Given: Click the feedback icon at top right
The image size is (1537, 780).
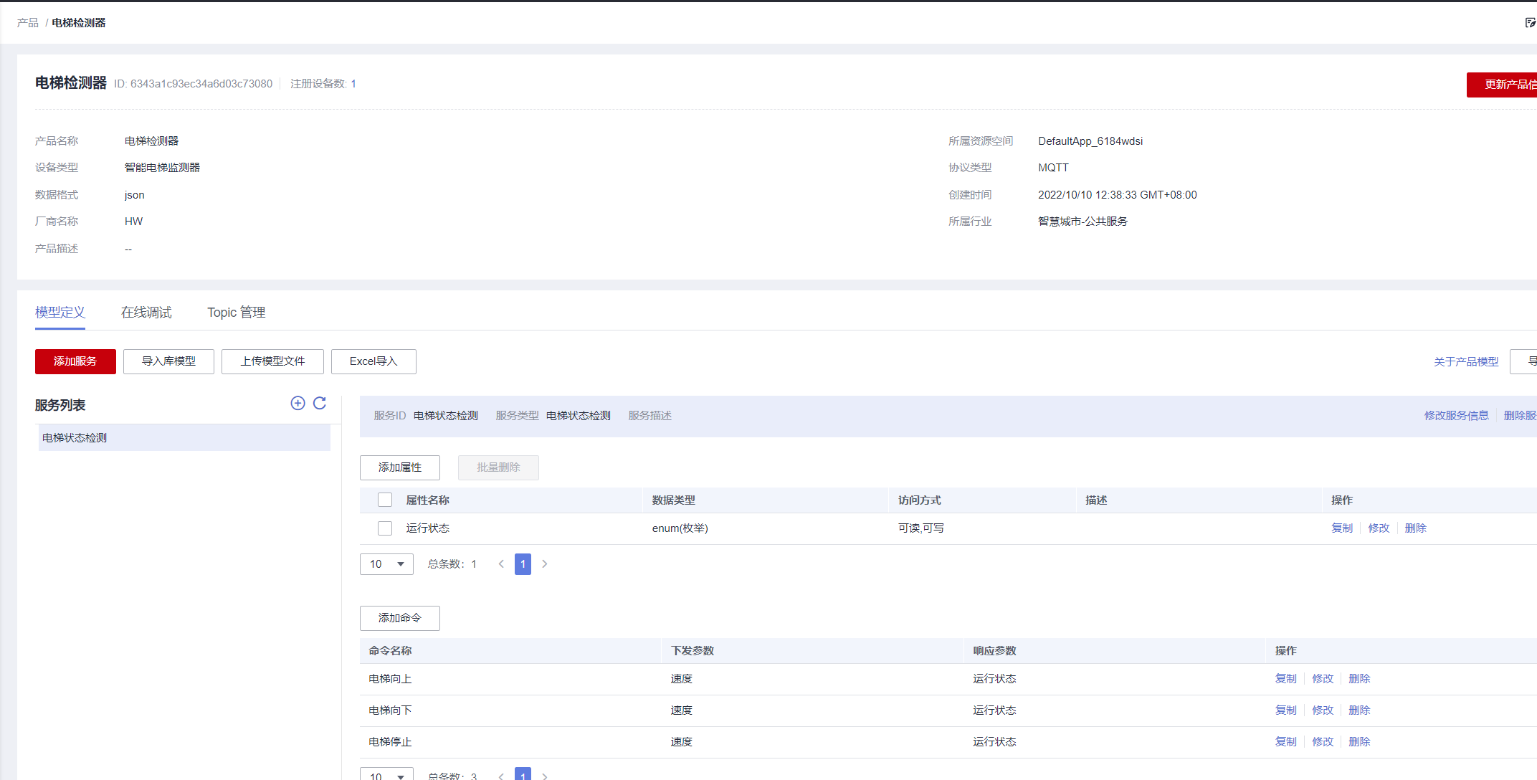Looking at the screenshot, I should tap(1530, 23).
